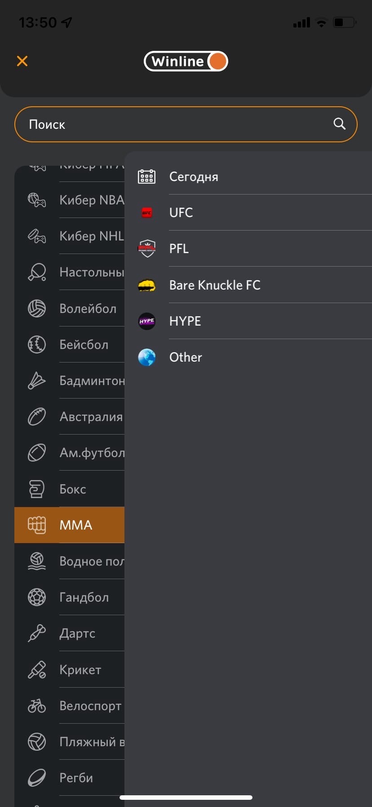Choose the Other globe icon

coord(147,357)
